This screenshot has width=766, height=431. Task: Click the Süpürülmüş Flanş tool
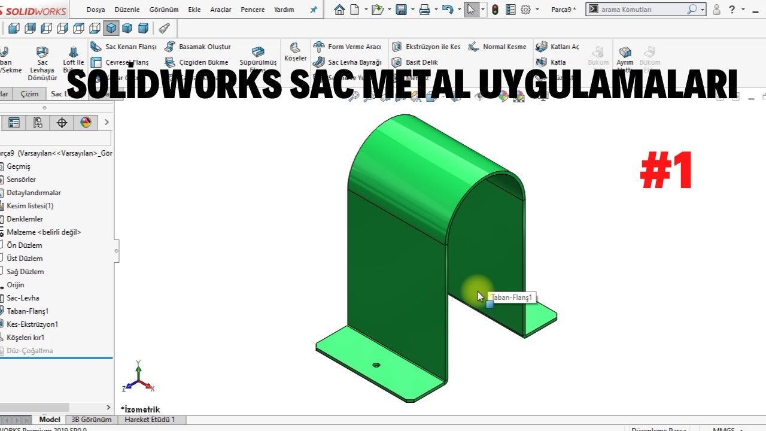[258, 59]
